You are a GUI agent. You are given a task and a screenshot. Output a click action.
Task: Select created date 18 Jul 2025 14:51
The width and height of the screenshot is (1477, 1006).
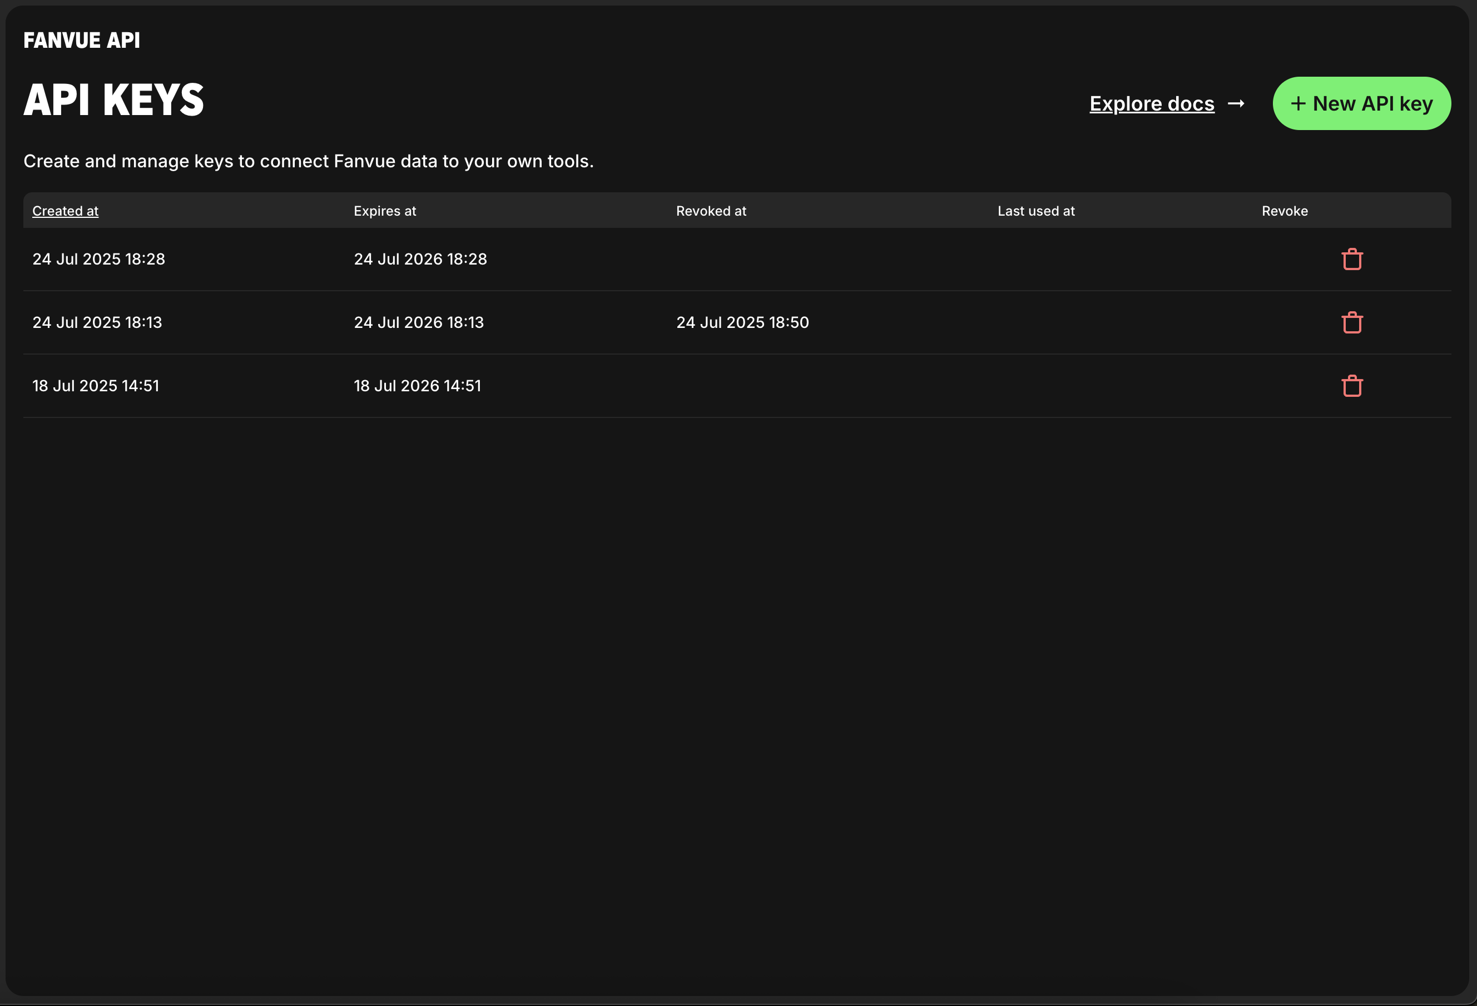(x=96, y=386)
